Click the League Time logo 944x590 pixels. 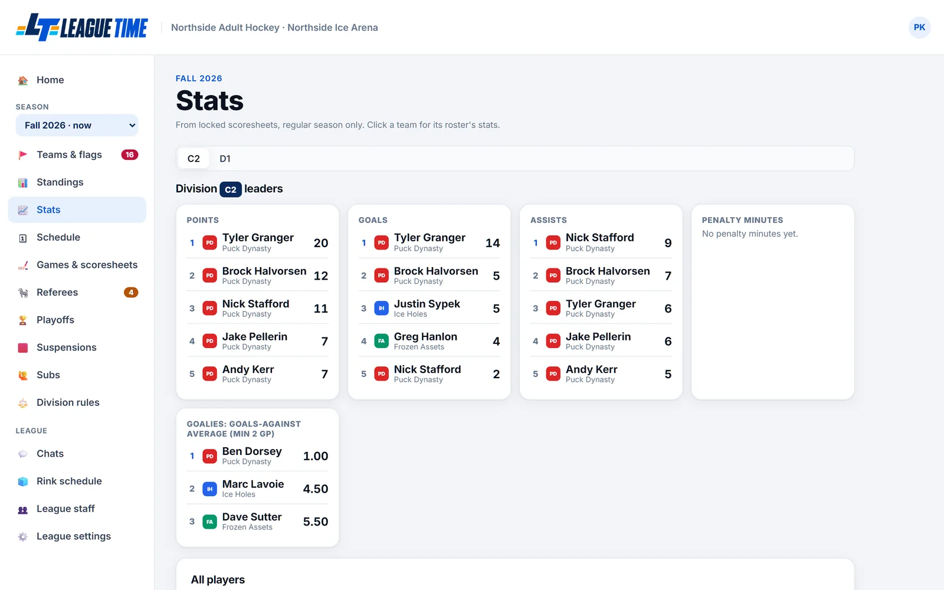pos(82,27)
